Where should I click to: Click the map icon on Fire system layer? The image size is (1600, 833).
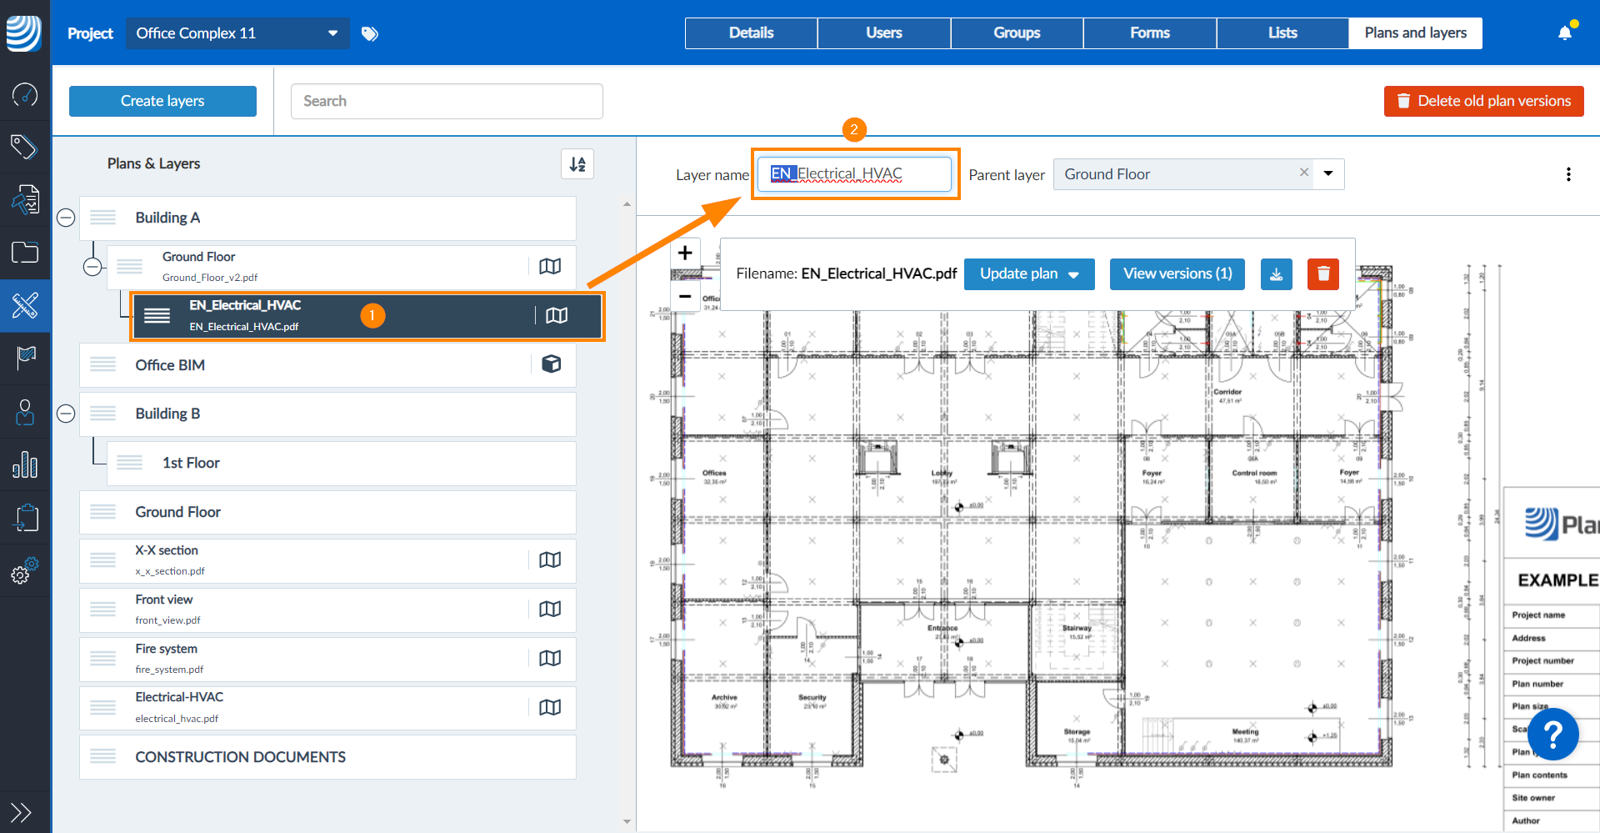pyautogui.click(x=550, y=659)
